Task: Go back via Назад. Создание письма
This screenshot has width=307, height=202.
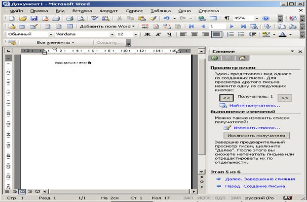Action: click(x=255, y=186)
